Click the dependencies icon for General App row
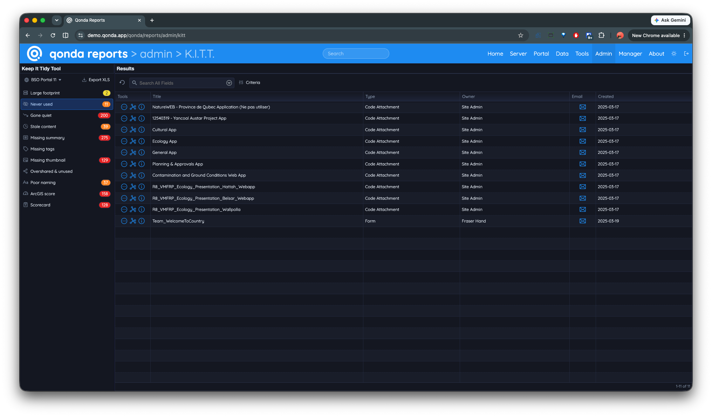712x417 pixels. tap(133, 153)
